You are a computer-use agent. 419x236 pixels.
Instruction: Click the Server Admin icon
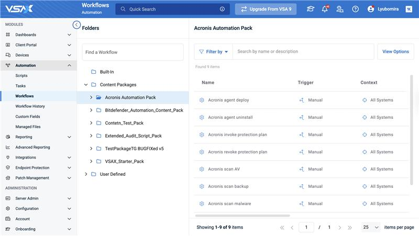(x=8, y=198)
